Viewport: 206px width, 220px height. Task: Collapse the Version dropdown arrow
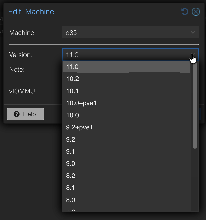pos(193,54)
